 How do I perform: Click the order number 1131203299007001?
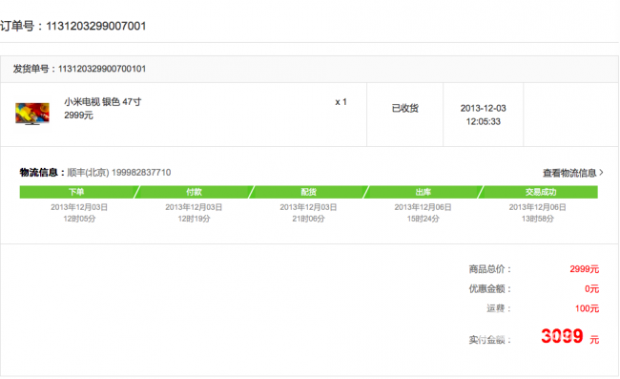click(x=96, y=26)
